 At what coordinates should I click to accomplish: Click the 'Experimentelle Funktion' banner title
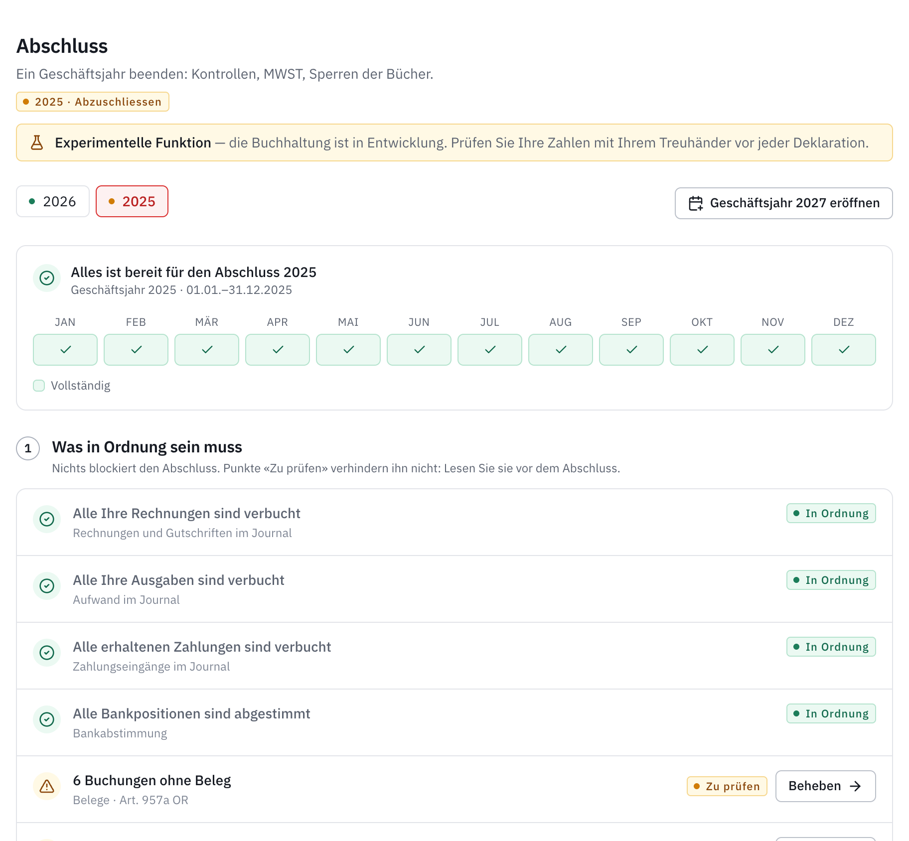pos(133,143)
